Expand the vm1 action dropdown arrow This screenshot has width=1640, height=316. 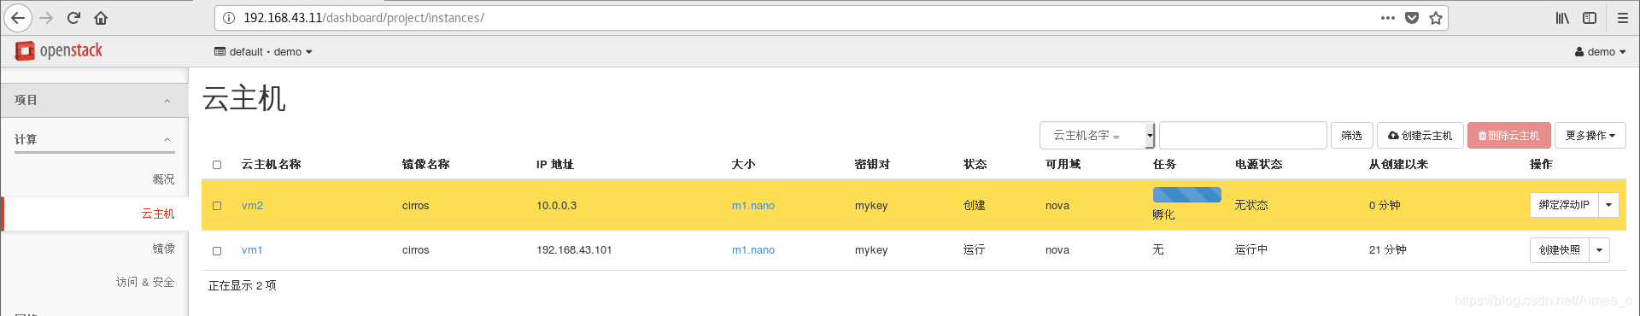coord(1599,250)
